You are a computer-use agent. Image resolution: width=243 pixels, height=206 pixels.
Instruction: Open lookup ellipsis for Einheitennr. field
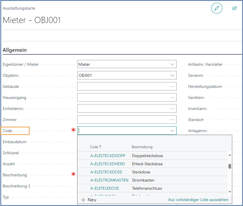click(x=172, y=108)
